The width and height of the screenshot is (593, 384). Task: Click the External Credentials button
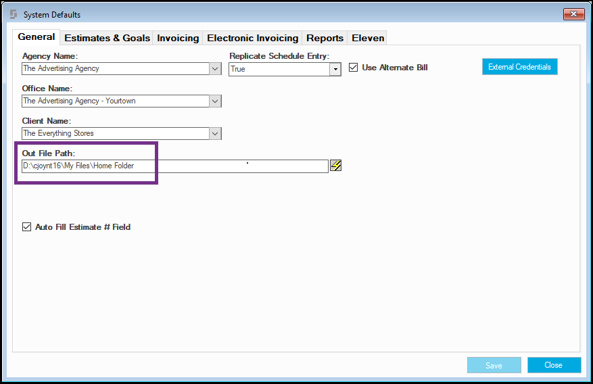coord(519,67)
